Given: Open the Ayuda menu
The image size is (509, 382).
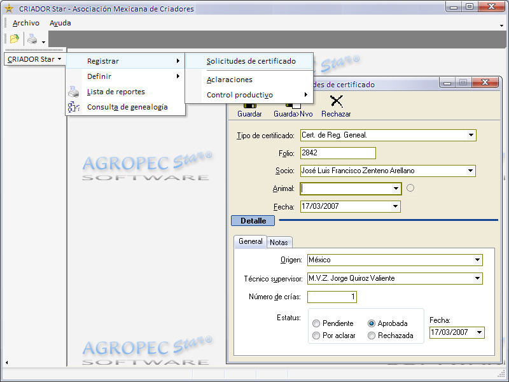Looking at the screenshot, I should 60,23.
